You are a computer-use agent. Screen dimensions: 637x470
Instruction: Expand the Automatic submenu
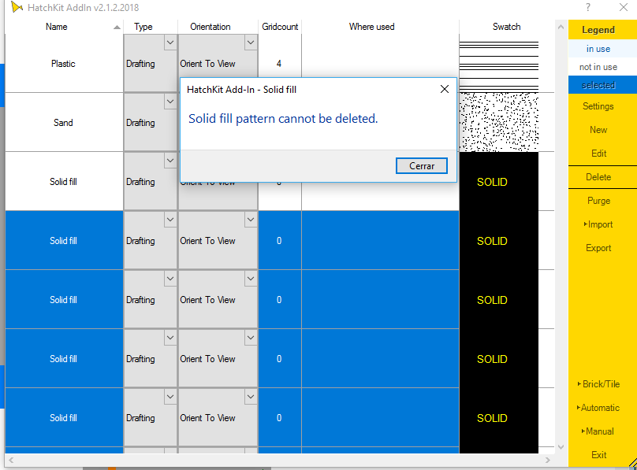[598, 408]
